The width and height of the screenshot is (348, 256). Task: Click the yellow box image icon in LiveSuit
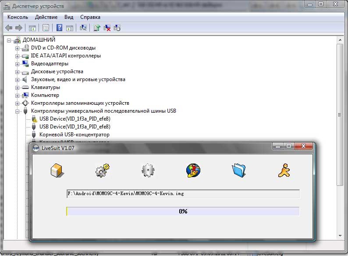pos(57,170)
